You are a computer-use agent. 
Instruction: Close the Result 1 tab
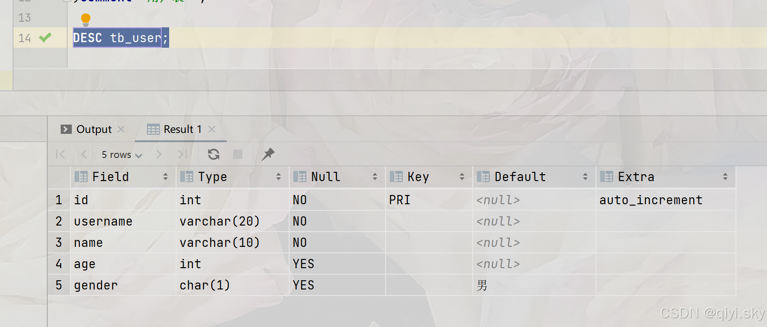[212, 129]
